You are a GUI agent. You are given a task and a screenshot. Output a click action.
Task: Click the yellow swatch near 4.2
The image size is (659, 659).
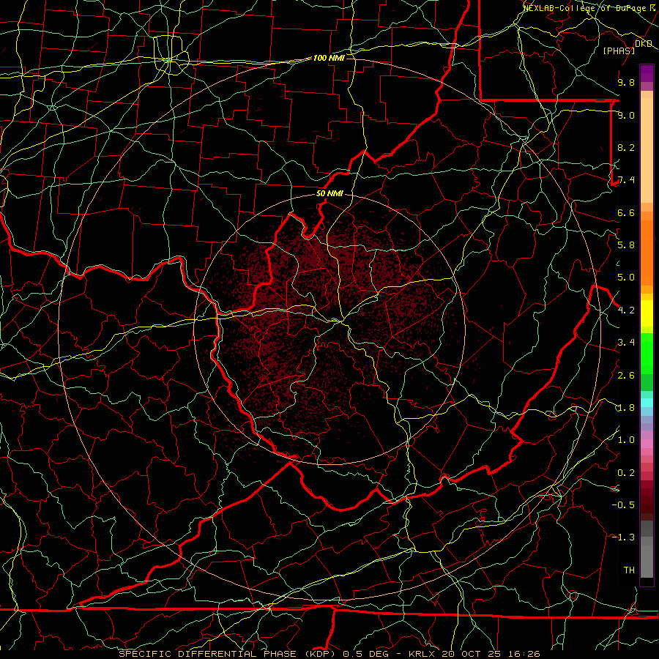click(647, 313)
